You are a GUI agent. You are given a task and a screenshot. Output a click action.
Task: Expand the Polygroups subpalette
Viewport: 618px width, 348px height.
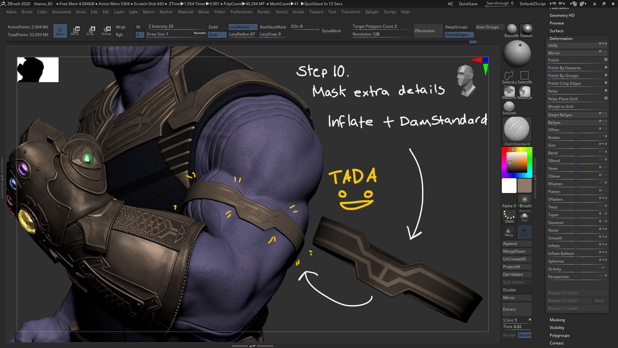(x=560, y=336)
